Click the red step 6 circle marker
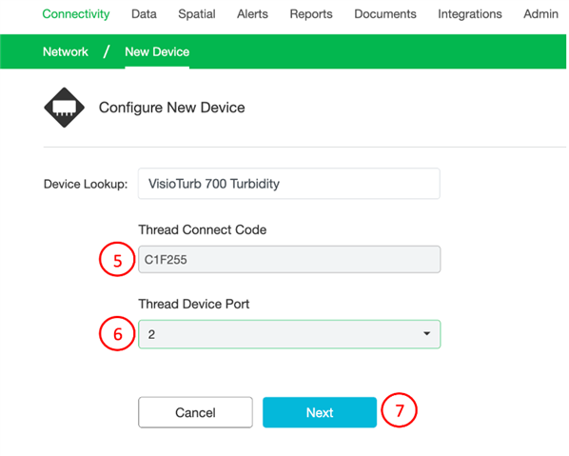This screenshot has height=456, width=569. [x=117, y=333]
